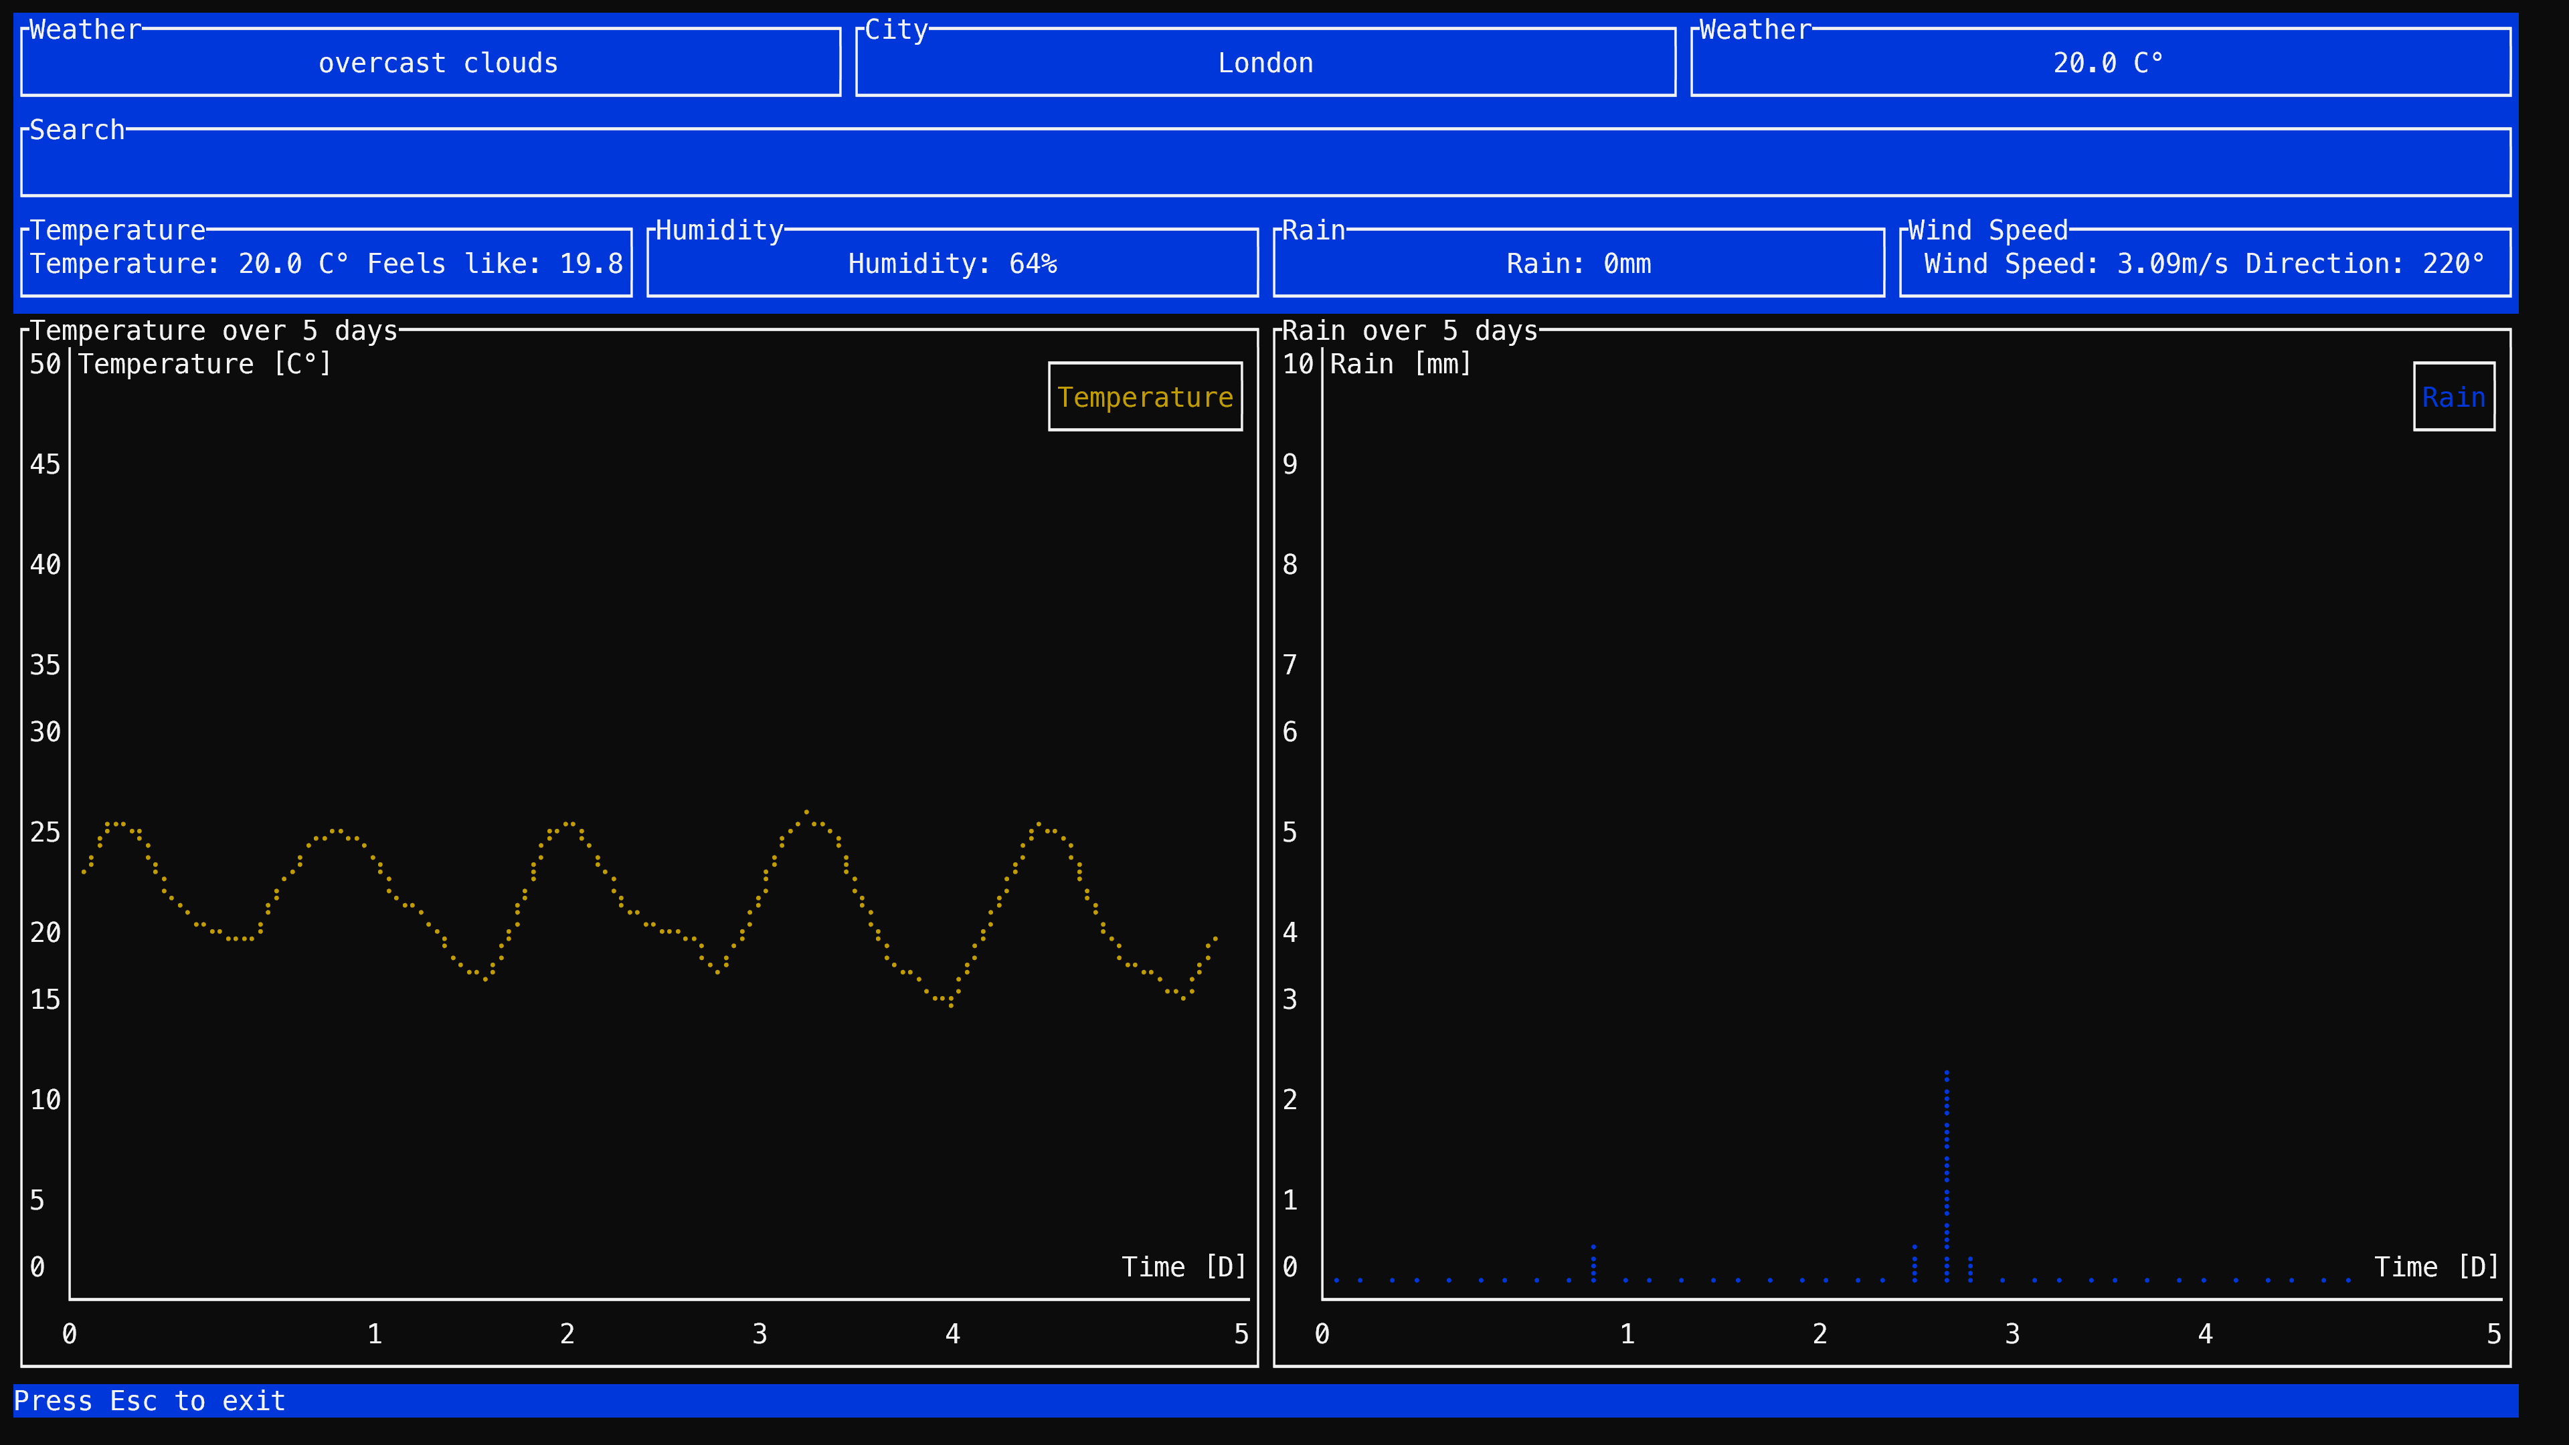This screenshot has width=2569, height=1445.
Task: Click the tallest rain spike in rain chart
Action: [x=1946, y=1176]
